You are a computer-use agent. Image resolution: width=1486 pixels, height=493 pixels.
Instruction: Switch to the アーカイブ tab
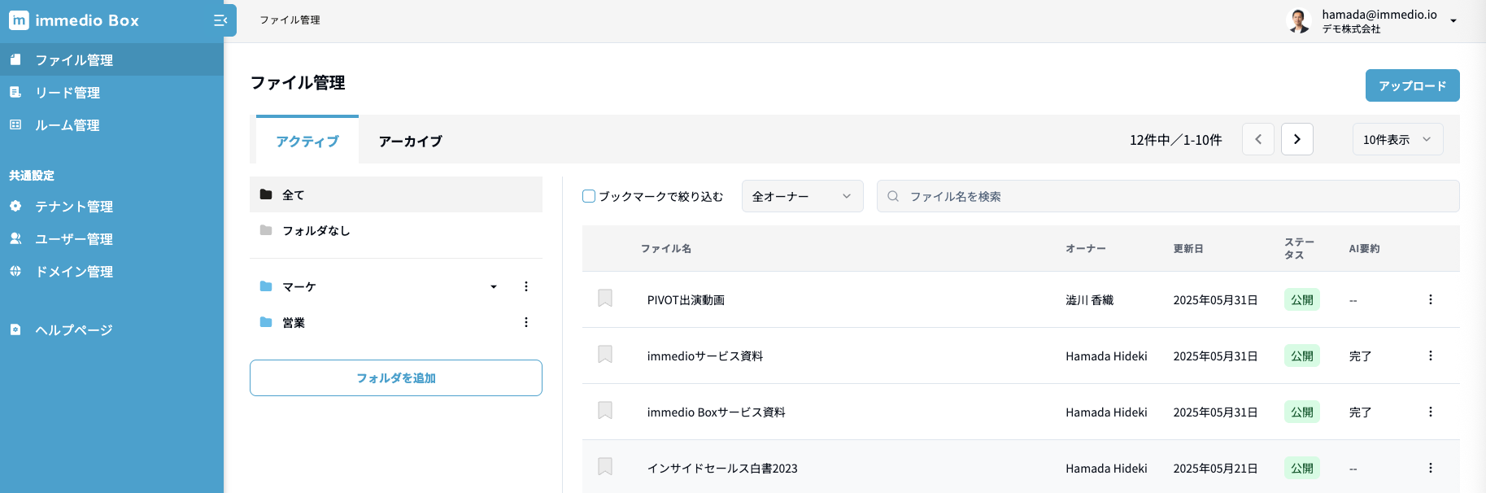410,141
